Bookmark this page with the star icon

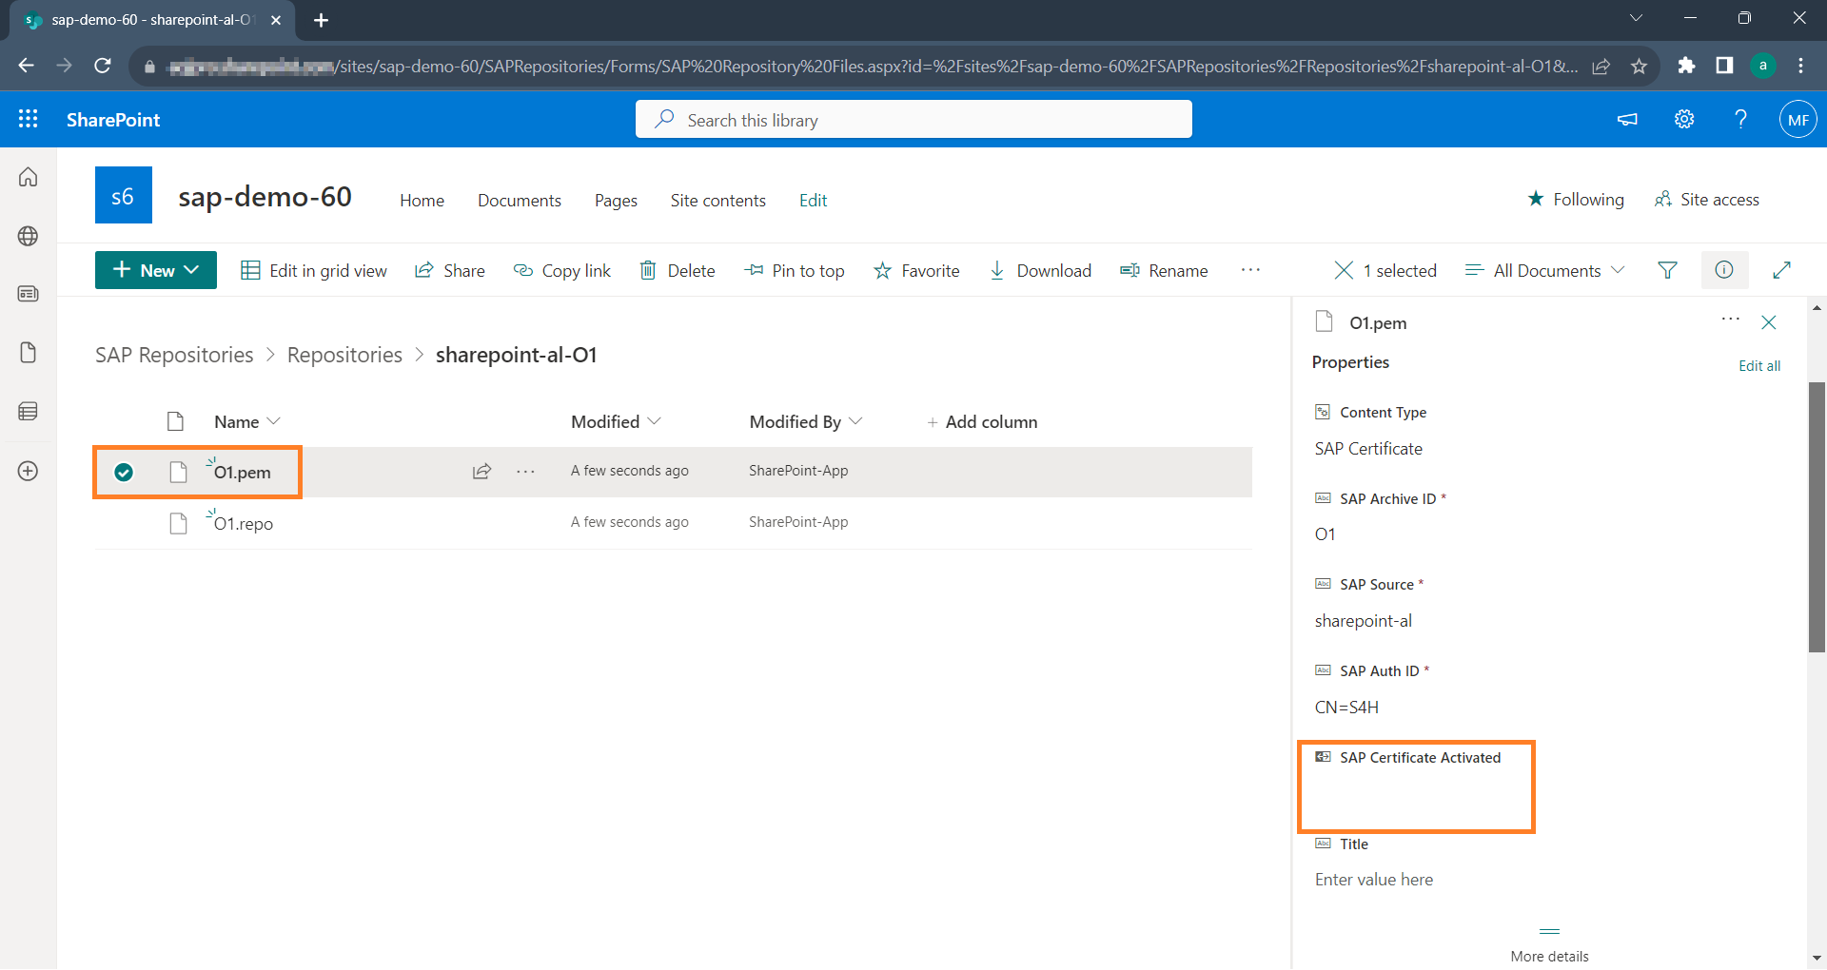pos(1639,66)
